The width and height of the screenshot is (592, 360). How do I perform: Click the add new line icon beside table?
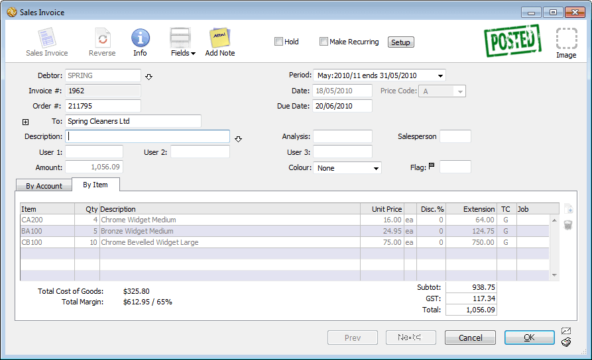point(568,209)
